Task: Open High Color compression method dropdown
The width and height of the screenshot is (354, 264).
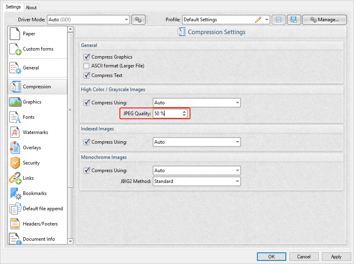Action: click(x=196, y=103)
